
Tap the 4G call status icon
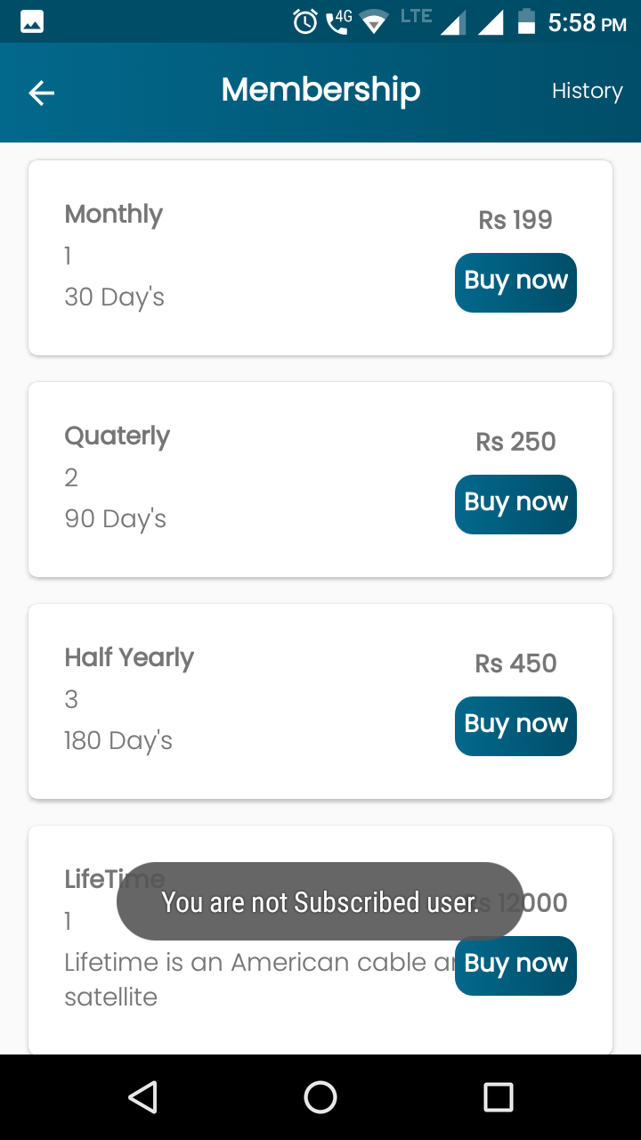[338, 21]
